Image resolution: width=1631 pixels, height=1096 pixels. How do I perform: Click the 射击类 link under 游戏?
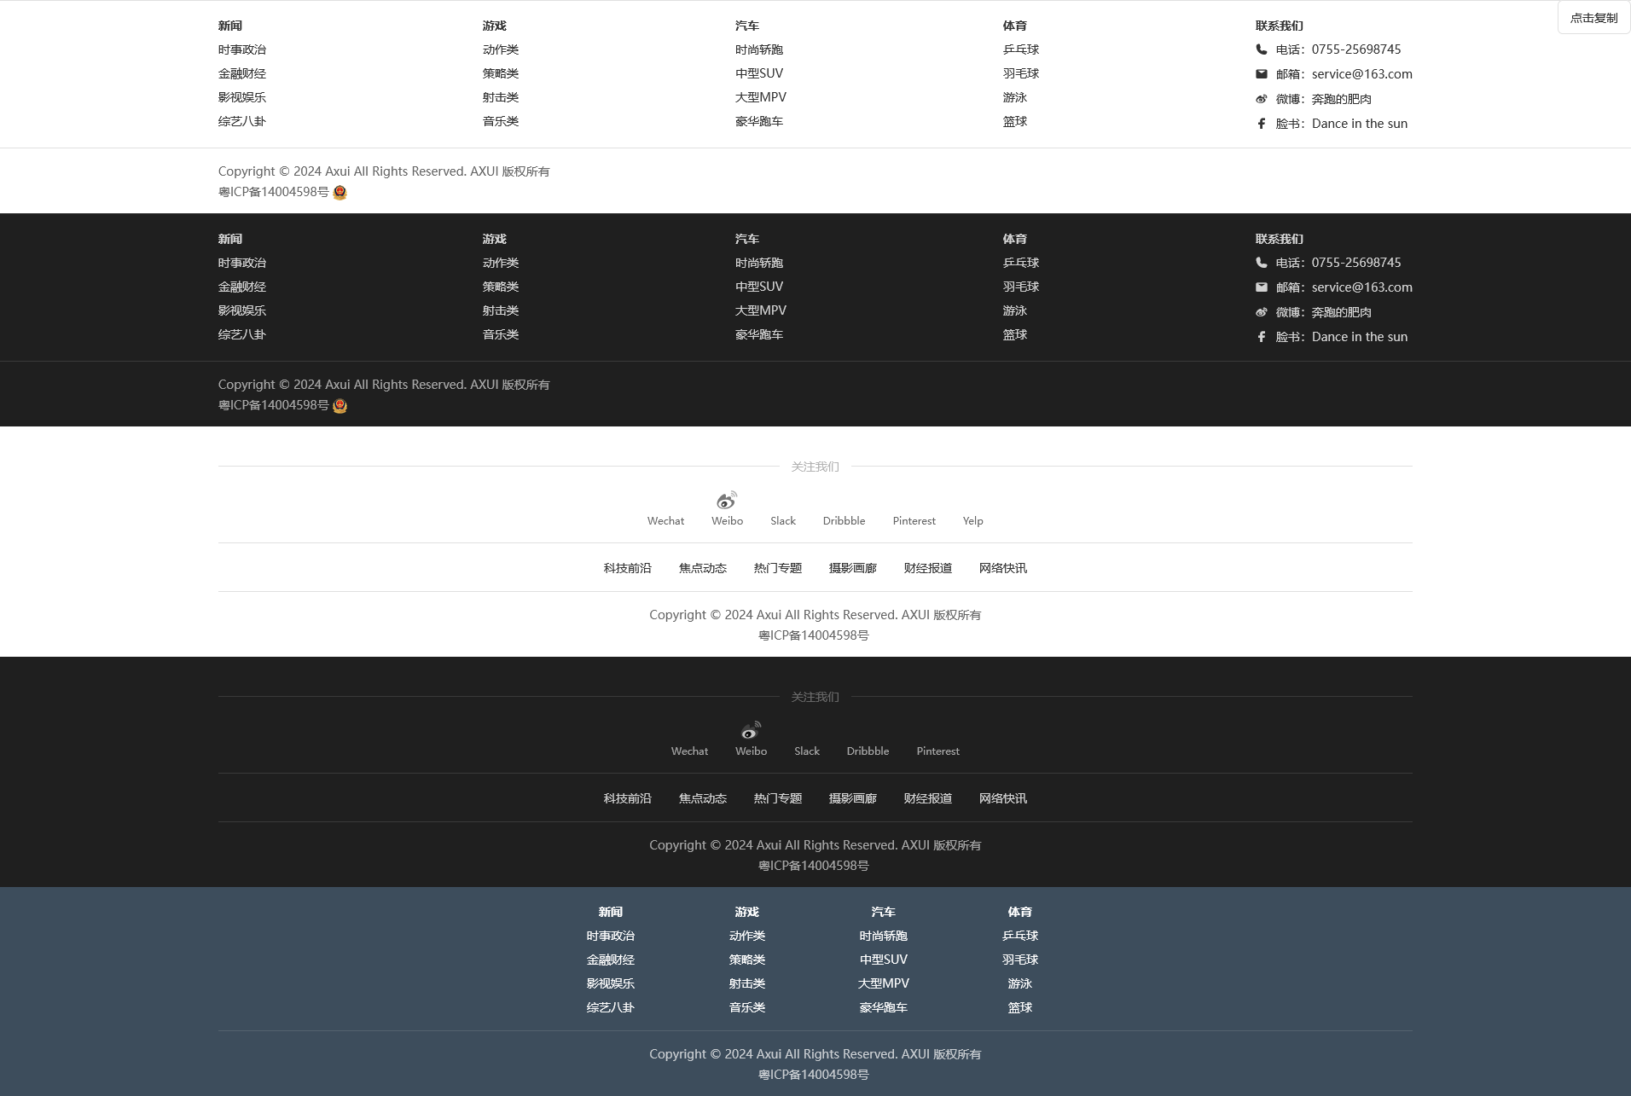(499, 97)
